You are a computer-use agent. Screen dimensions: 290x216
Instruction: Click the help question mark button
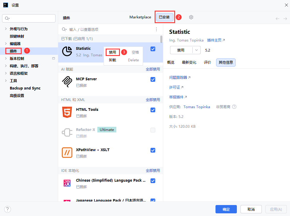pos(7,209)
